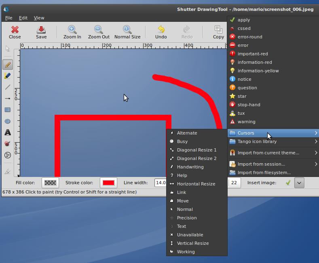Pick the arrow drawing tool

point(7,98)
